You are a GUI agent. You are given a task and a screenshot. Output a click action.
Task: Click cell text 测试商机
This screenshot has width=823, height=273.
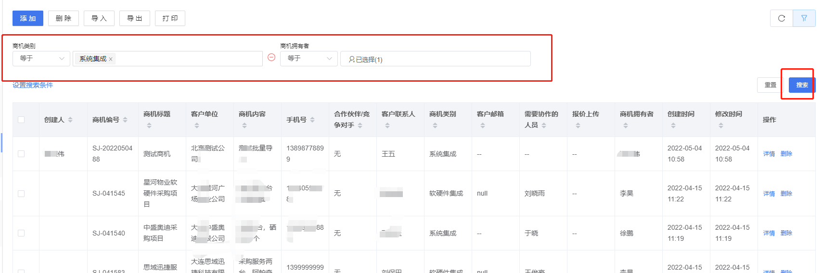[x=157, y=154]
